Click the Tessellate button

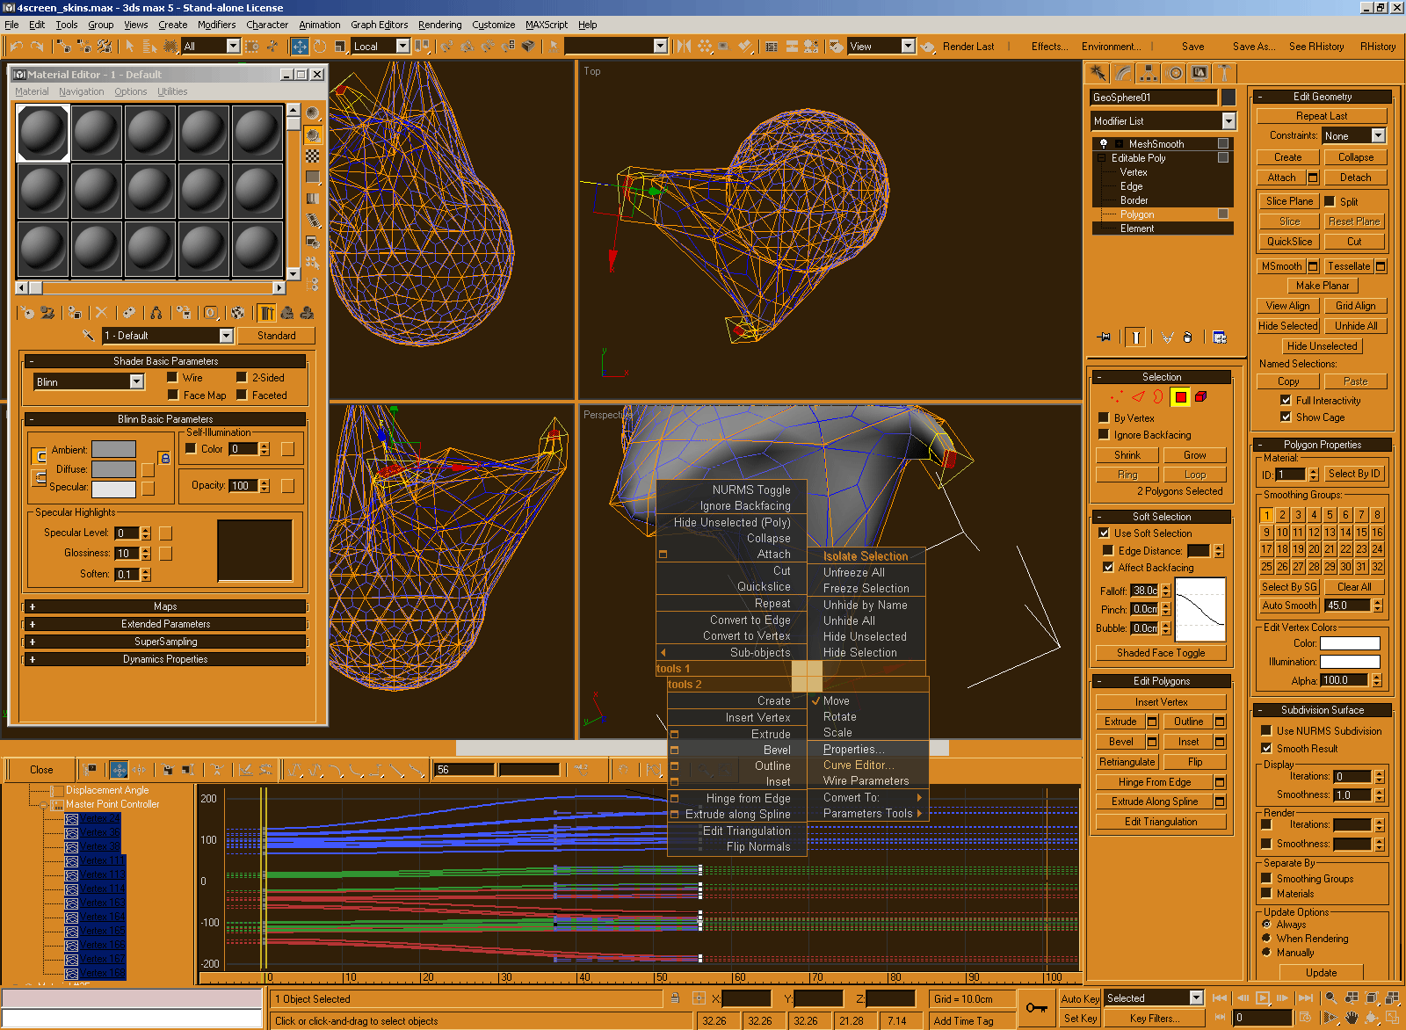pos(1349,265)
